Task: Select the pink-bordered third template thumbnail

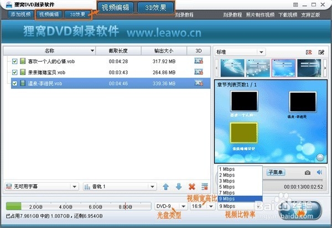Action: 283,68
